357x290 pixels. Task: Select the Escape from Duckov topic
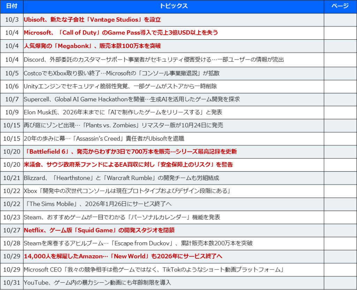pyautogui.click(x=138, y=243)
